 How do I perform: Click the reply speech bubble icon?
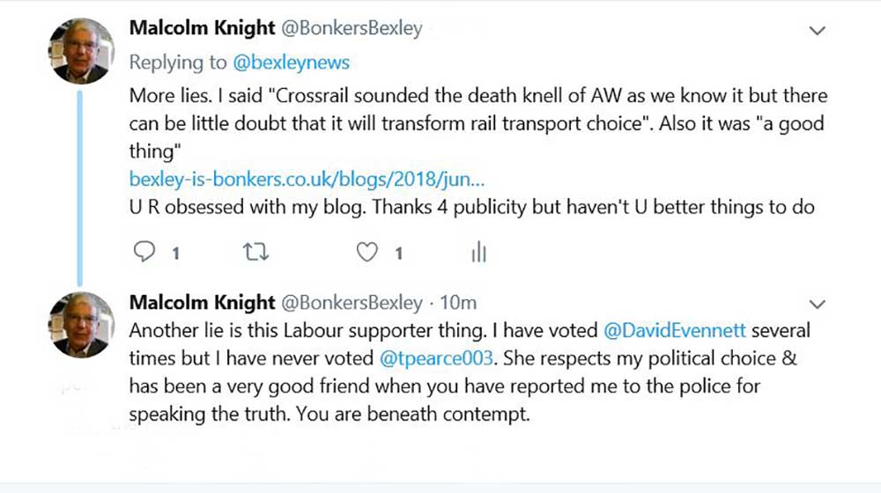coord(144,253)
